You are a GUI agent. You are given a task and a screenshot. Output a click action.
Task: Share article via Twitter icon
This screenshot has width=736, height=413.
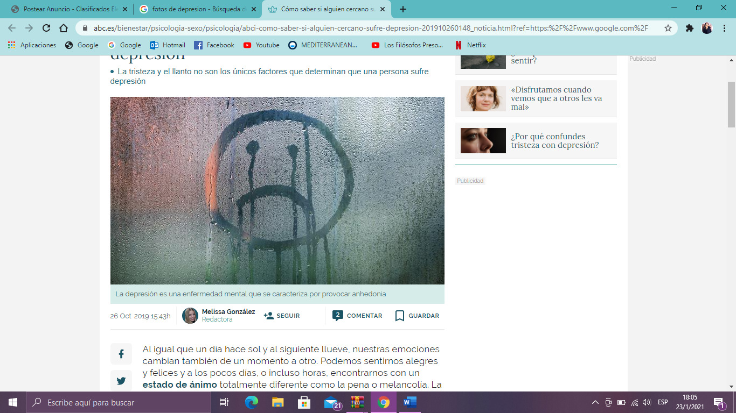point(121,381)
